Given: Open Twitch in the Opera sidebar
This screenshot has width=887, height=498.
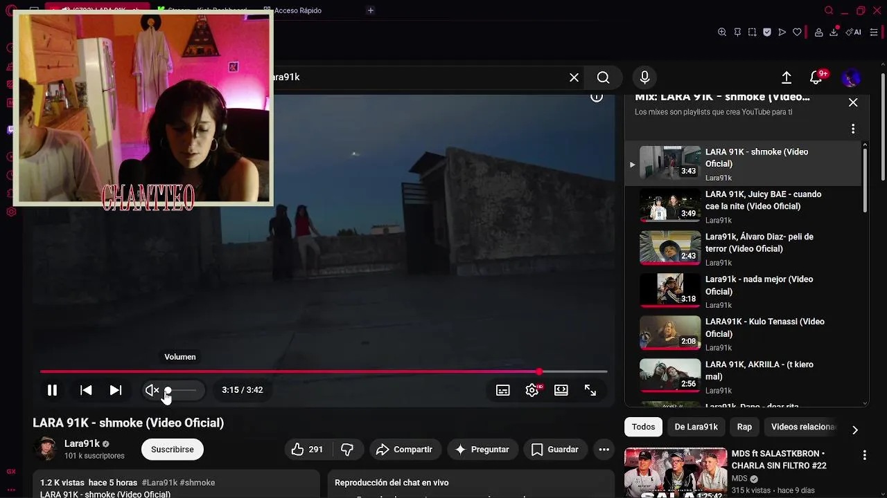Looking at the screenshot, I should coord(10,129).
